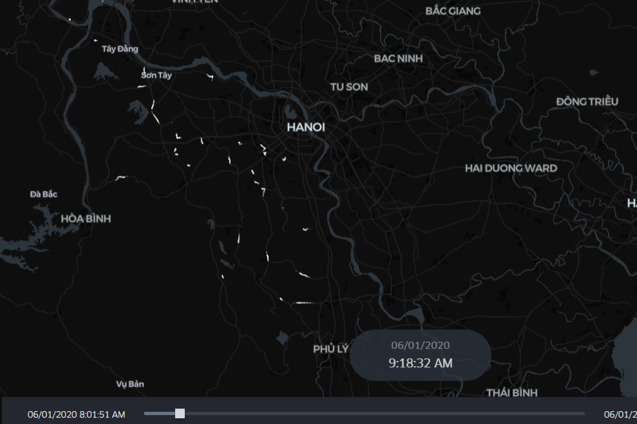Click the Vụ Bản town label
The image size is (637, 424).
(130, 384)
